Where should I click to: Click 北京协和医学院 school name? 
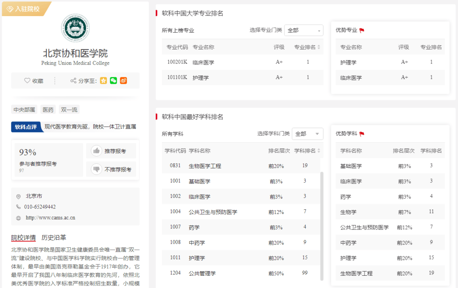coord(75,53)
